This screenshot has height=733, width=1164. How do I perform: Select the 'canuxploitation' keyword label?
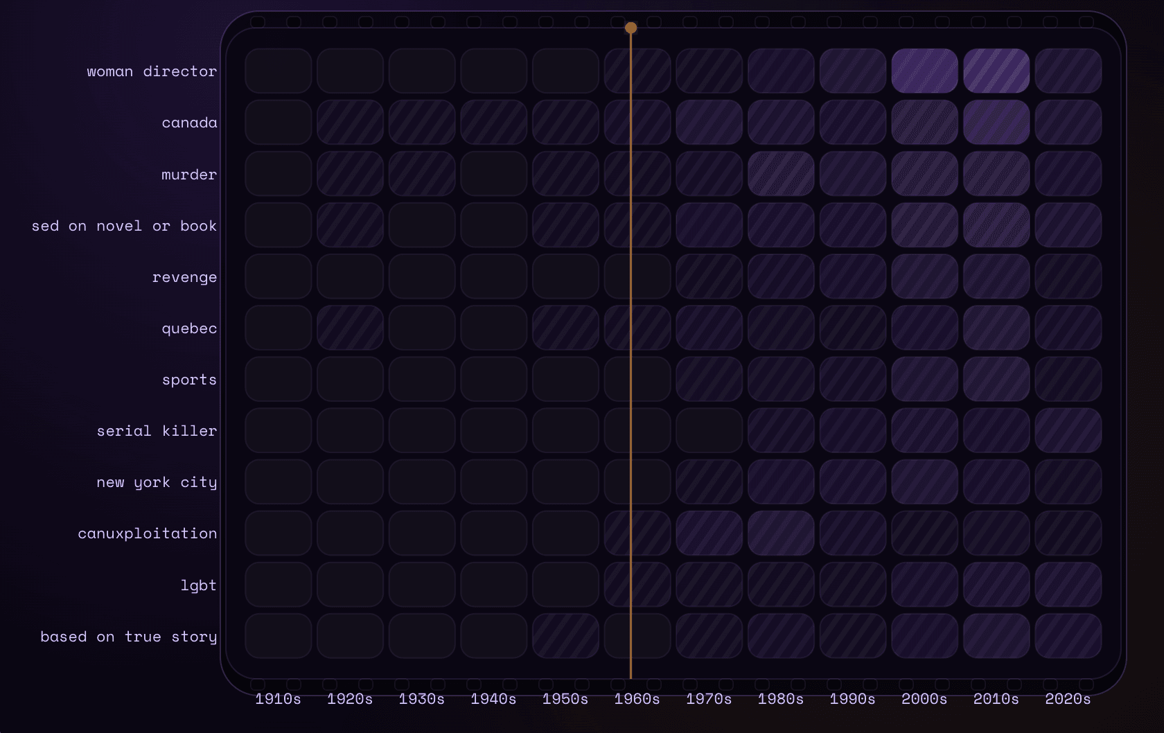coord(147,533)
